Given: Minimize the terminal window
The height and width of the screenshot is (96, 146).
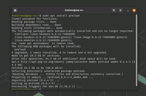Looking at the screenshot, I should (x=128, y=10).
